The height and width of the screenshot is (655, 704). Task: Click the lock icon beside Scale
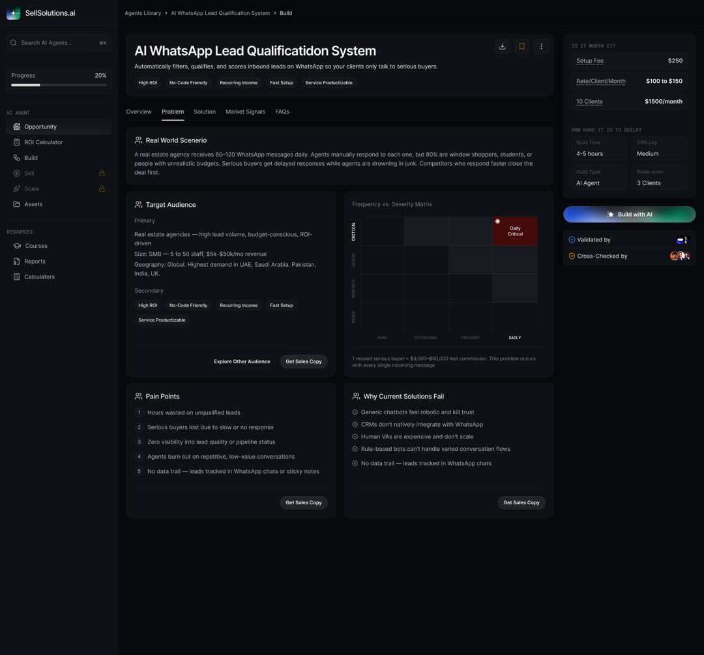[102, 189]
